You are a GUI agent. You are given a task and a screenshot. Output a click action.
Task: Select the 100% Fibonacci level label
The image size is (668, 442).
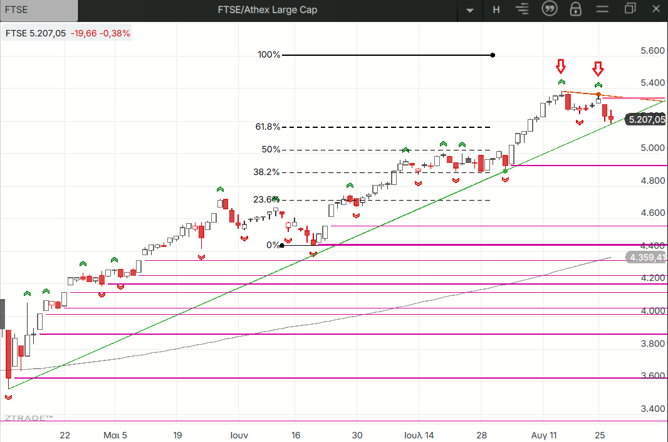click(269, 55)
